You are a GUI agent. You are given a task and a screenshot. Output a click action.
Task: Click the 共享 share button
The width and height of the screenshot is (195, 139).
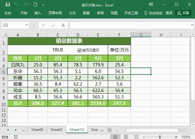[183, 13]
